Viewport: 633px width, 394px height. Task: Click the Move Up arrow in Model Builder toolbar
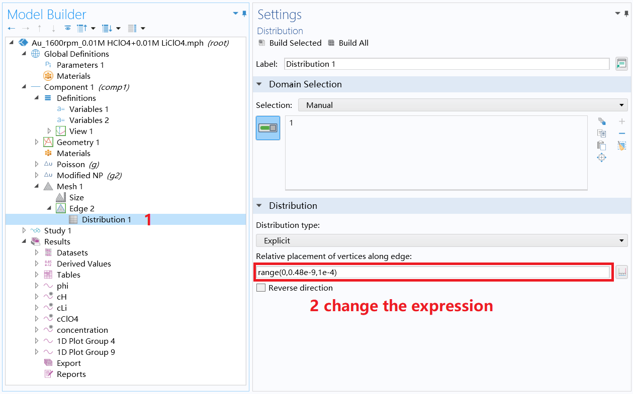pos(39,28)
